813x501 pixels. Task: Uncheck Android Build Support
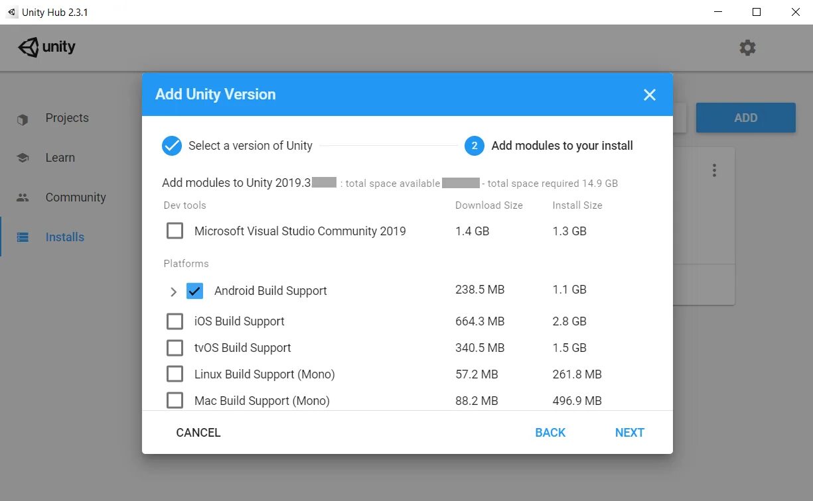pos(194,290)
